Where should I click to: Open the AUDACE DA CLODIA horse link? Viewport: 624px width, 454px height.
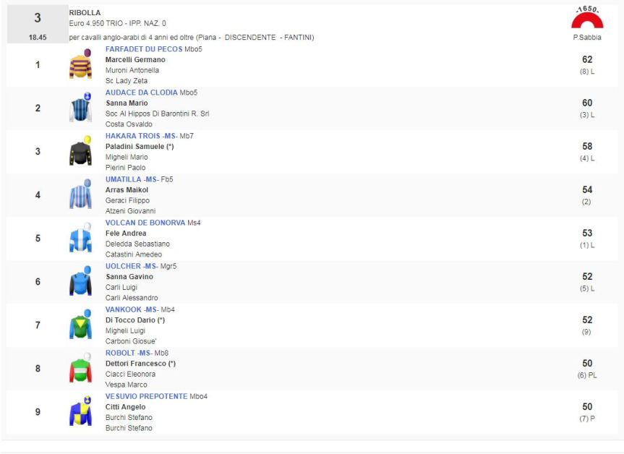(141, 93)
